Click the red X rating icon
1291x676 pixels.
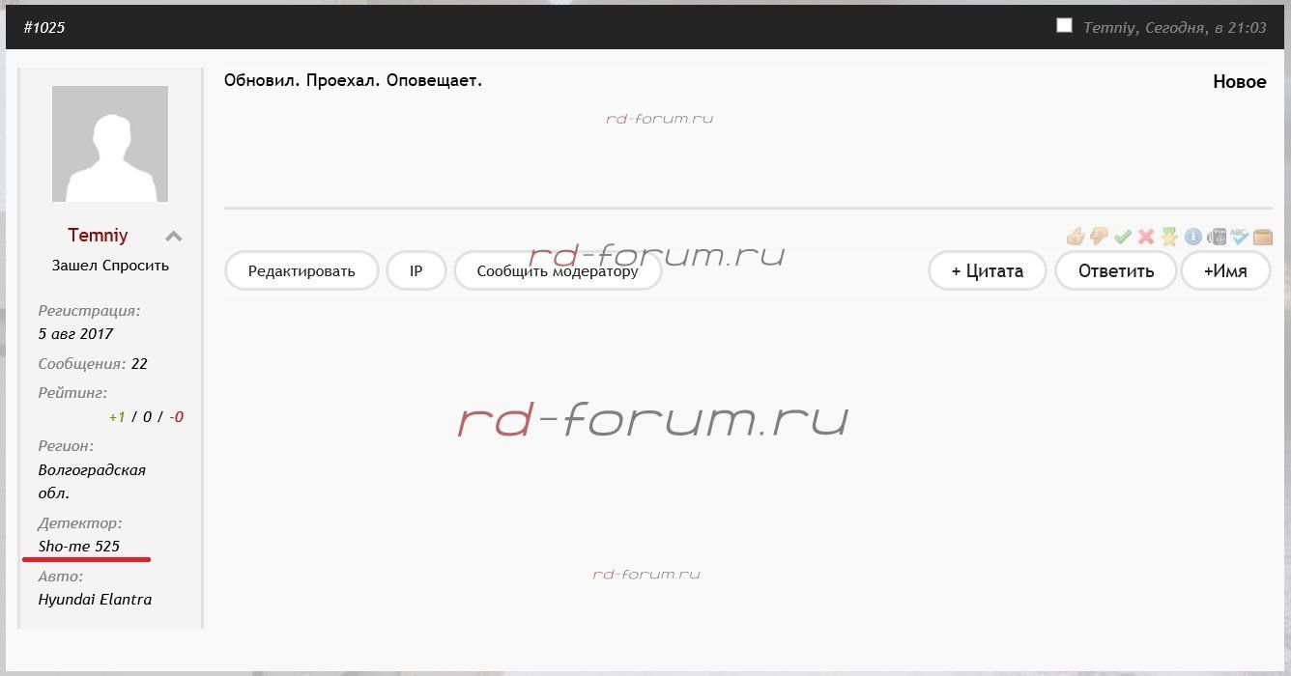click(1146, 237)
